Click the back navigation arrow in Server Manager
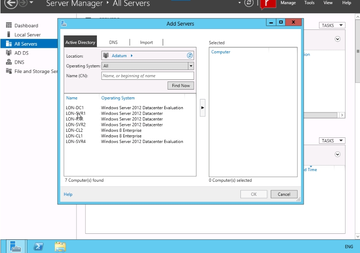 coord(10,3)
